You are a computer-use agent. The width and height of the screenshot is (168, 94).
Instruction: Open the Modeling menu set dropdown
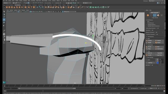pyautogui.click(x=7, y=3)
